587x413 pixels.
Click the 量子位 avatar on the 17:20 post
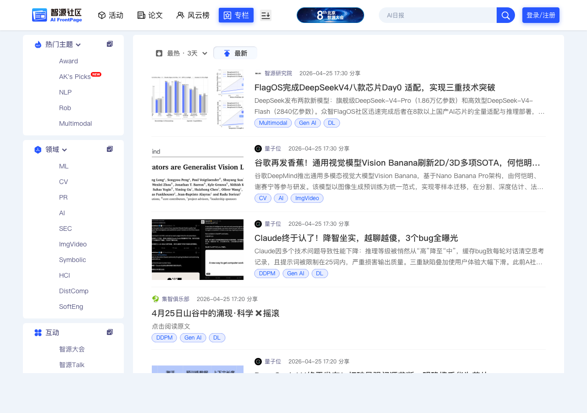[x=258, y=362]
